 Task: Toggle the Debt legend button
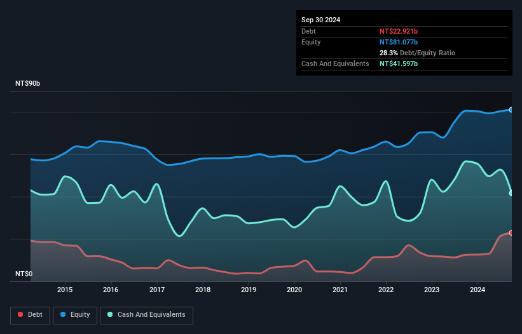click(x=31, y=315)
